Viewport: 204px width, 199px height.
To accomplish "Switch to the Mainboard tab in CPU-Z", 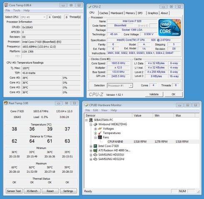I will click(x=117, y=13).
